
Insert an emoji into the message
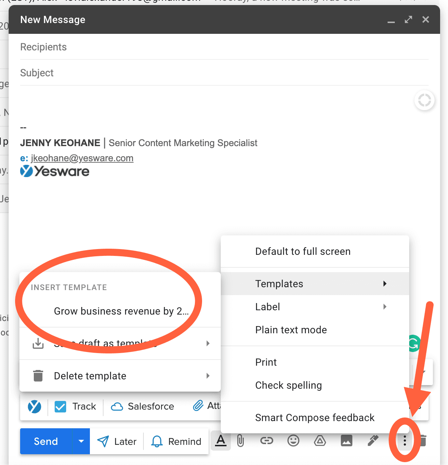pyautogui.click(x=293, y=441)
